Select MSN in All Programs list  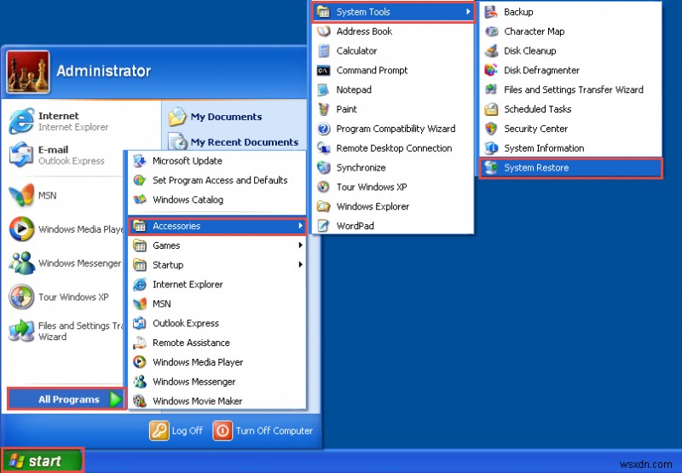(x=217, y=304)
